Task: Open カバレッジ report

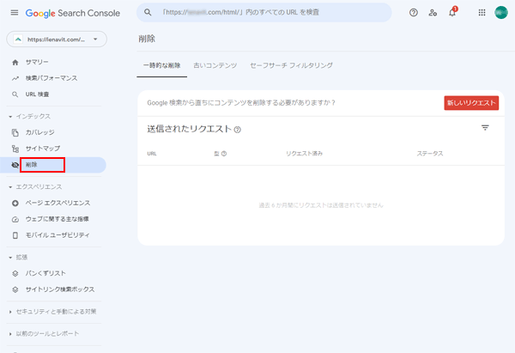Action: tap(40, 132)
